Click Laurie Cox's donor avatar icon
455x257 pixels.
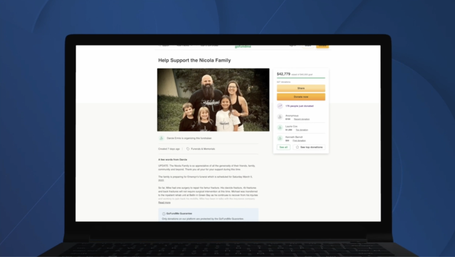(x=280, y=128)
